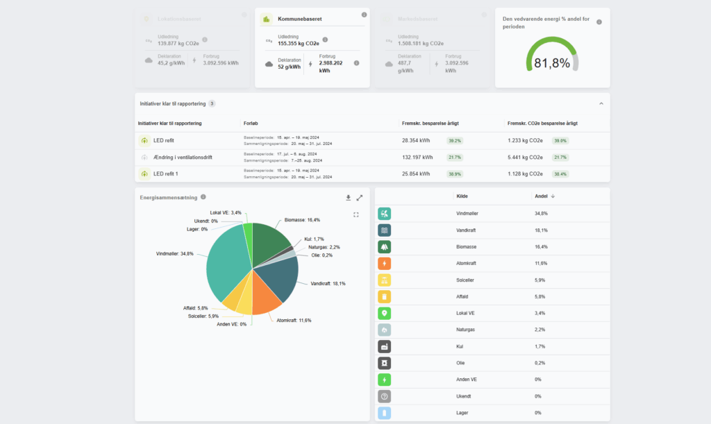Click Fremskr. besparelse årligt column header
The image size is (711, 424).
click(x=430, y=124)
